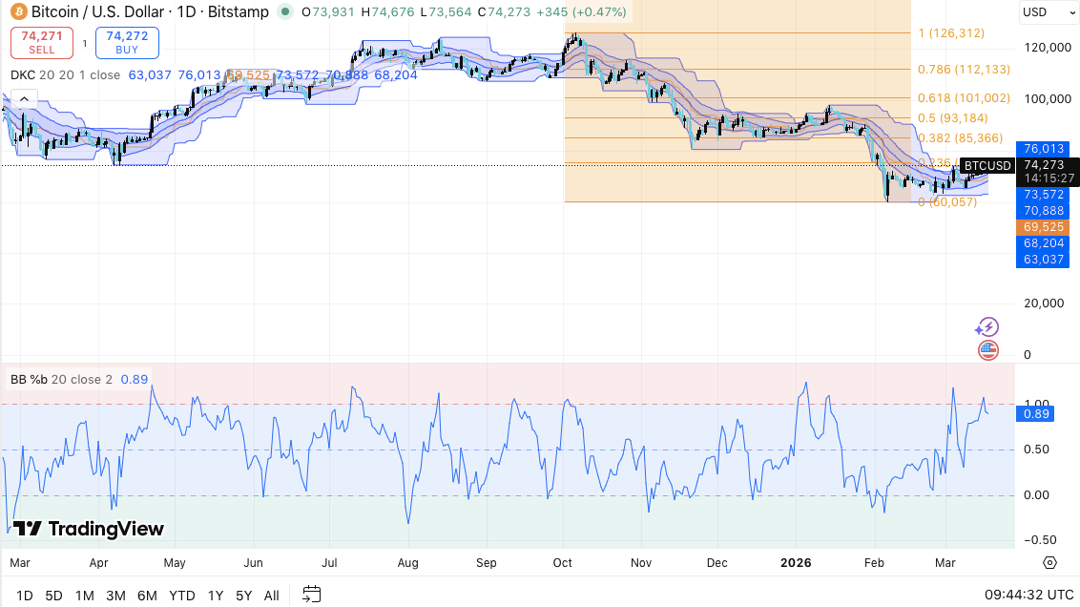Click the US flag economic events icon

[987, 350]
